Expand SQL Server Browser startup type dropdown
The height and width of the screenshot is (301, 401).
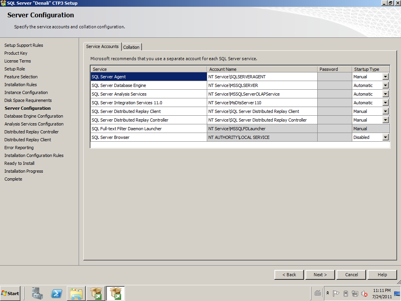(x=385, y=137)
